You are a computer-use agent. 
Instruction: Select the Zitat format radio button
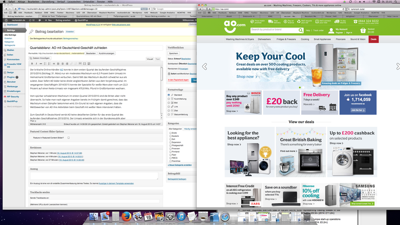168,110
